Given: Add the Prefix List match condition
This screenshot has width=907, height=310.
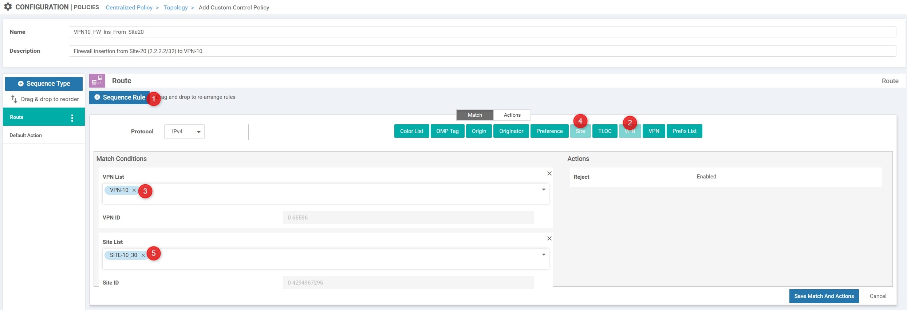Looking at the screenshot, I should coord(684,131).
